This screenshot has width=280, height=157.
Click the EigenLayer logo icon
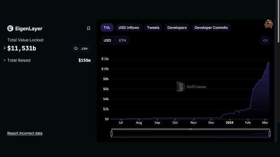[x=10, y=28]
